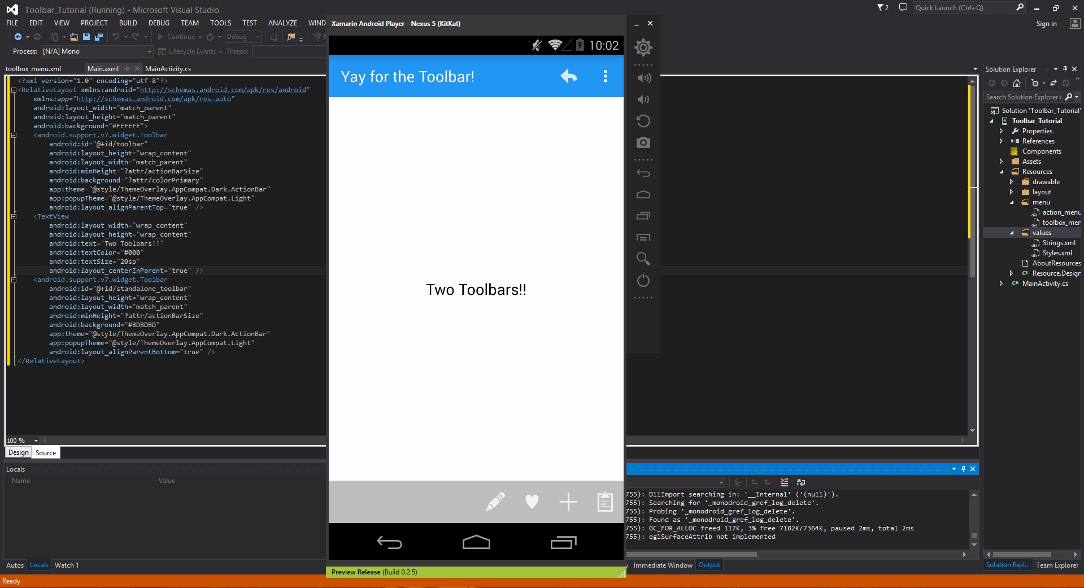
Task: Toggle word wrap in Output window
Action: (801, 482)
